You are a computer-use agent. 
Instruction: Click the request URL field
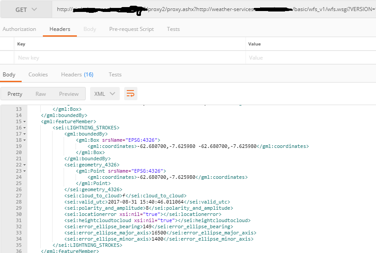click(214, 9)
